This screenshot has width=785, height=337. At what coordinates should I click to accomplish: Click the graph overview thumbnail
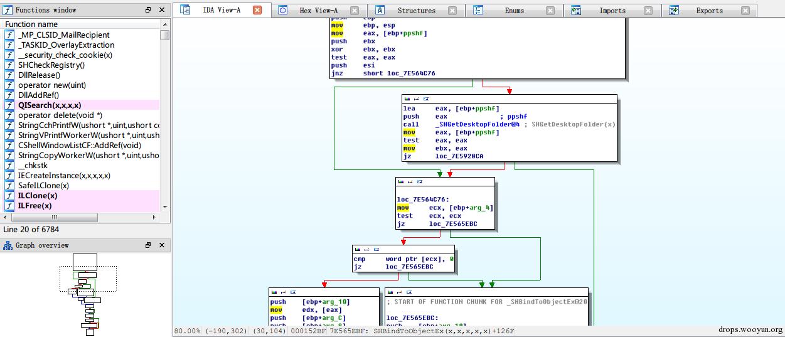(x=85, y=292)
